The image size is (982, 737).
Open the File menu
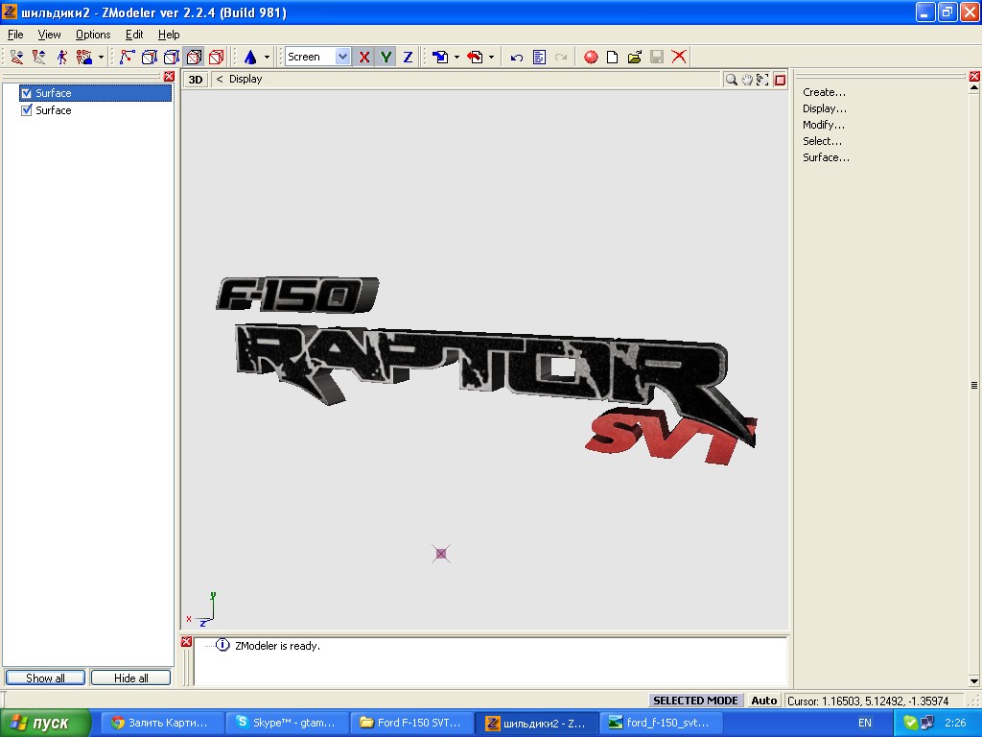[15, 35]
